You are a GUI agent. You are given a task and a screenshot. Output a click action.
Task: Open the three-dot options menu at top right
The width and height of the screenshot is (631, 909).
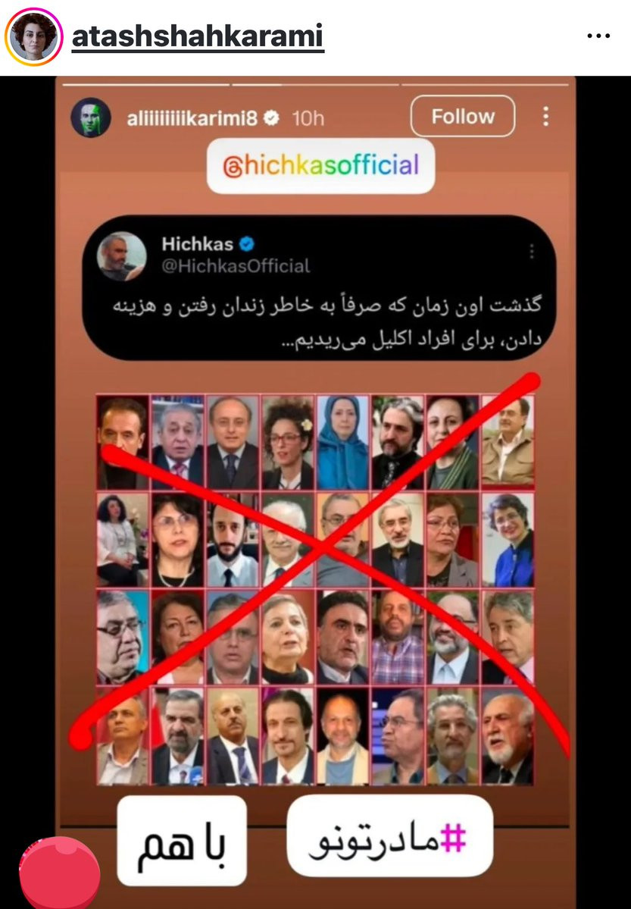pyautogui.click(x=598, y=36)
